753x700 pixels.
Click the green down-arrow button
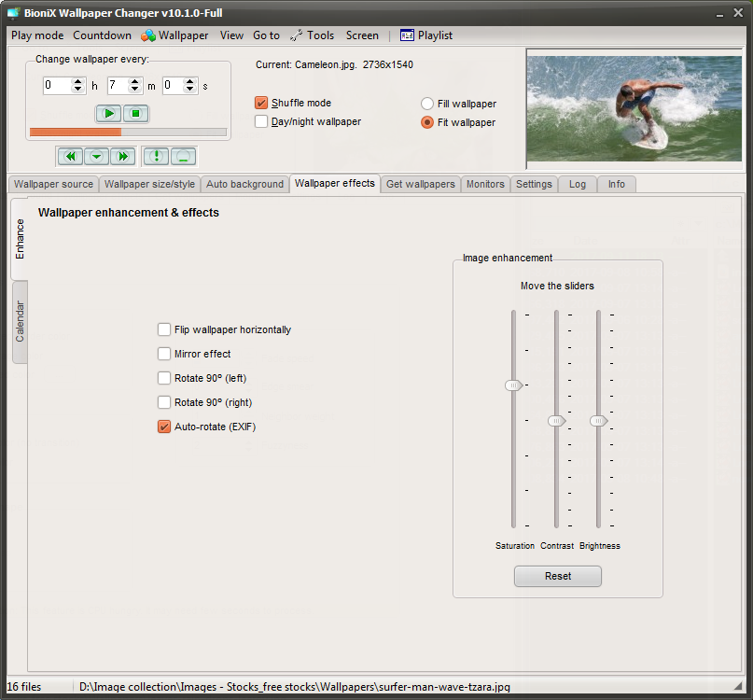pos(96,157)
